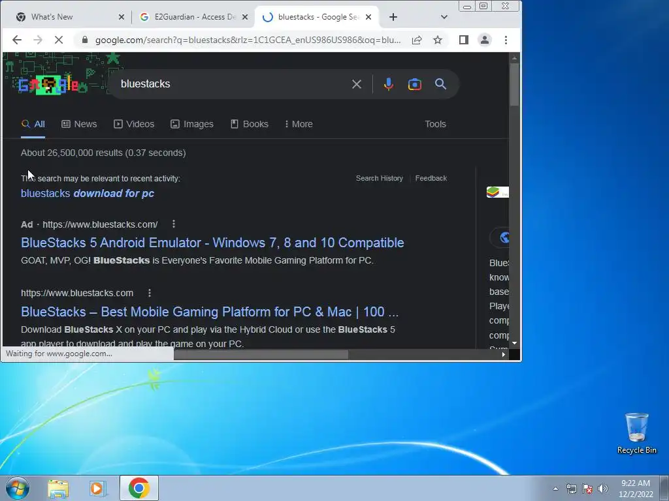Click the Google search input field

(x=233, y=84)
